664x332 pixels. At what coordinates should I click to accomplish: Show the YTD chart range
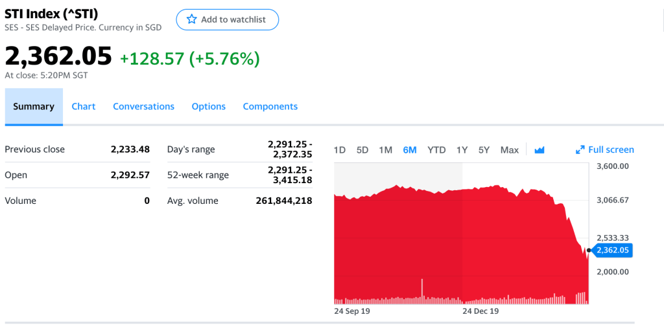coord(436,150)
